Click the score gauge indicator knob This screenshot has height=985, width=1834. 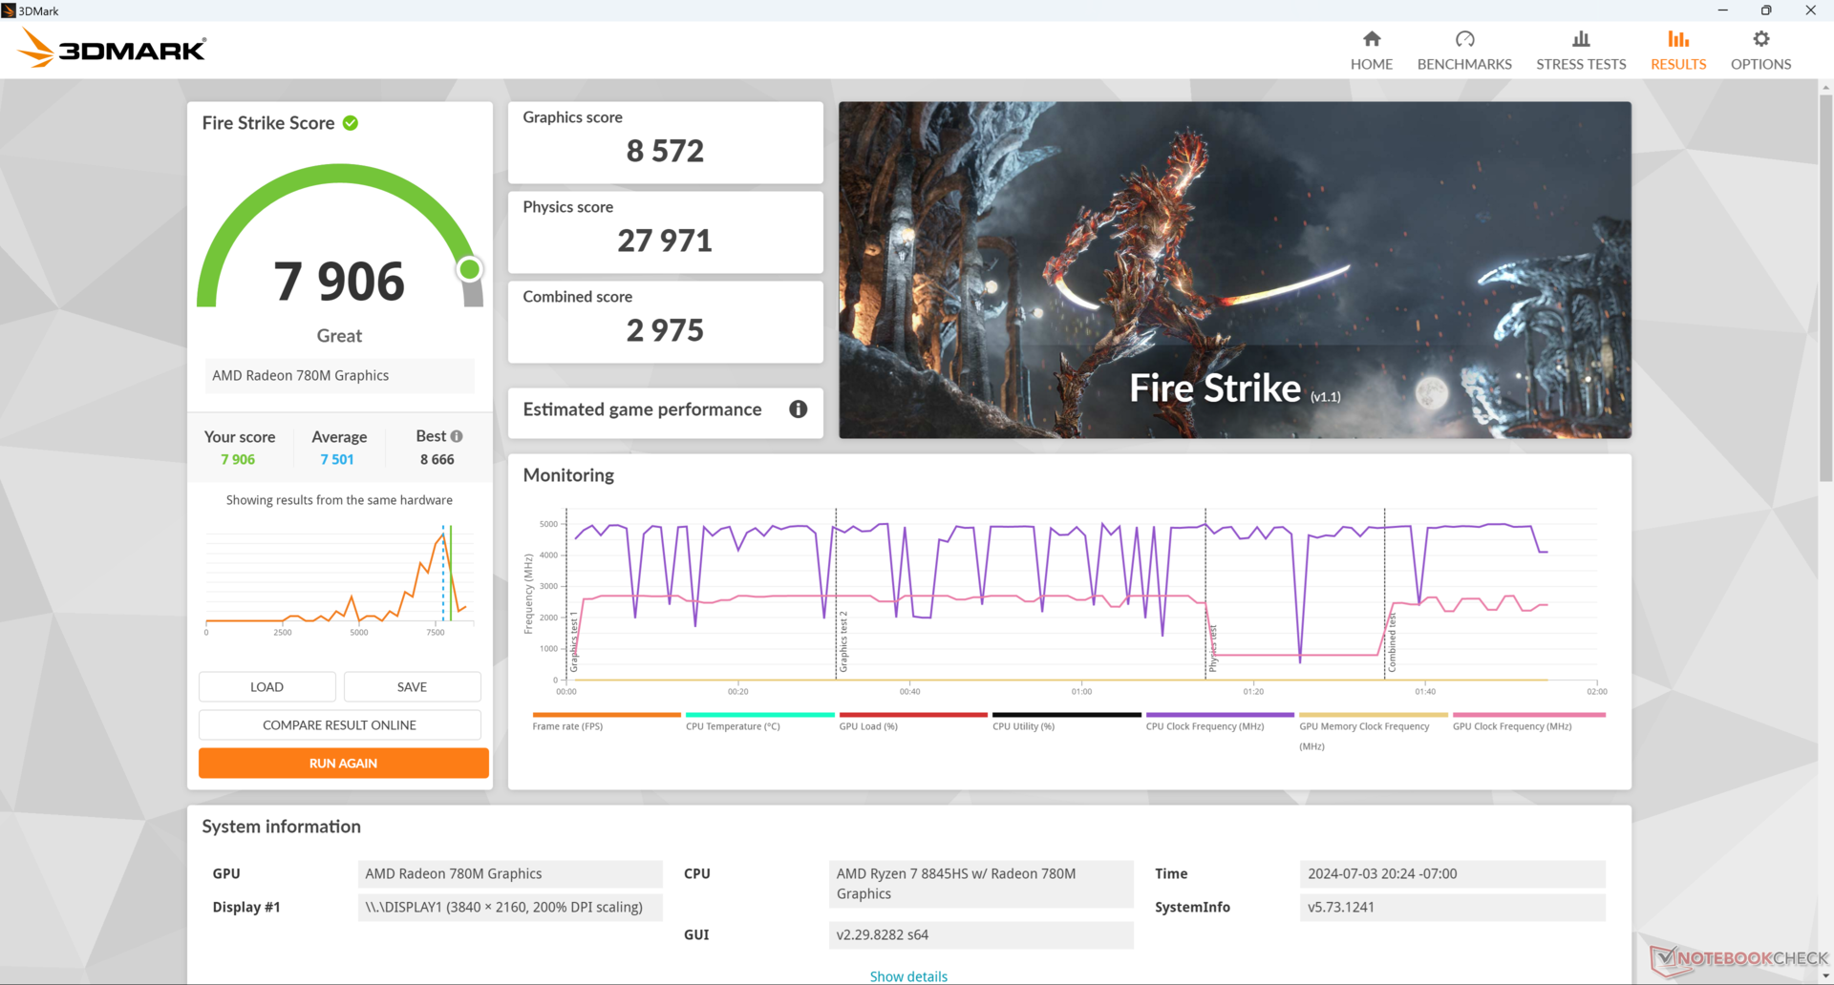click(469, 270)
